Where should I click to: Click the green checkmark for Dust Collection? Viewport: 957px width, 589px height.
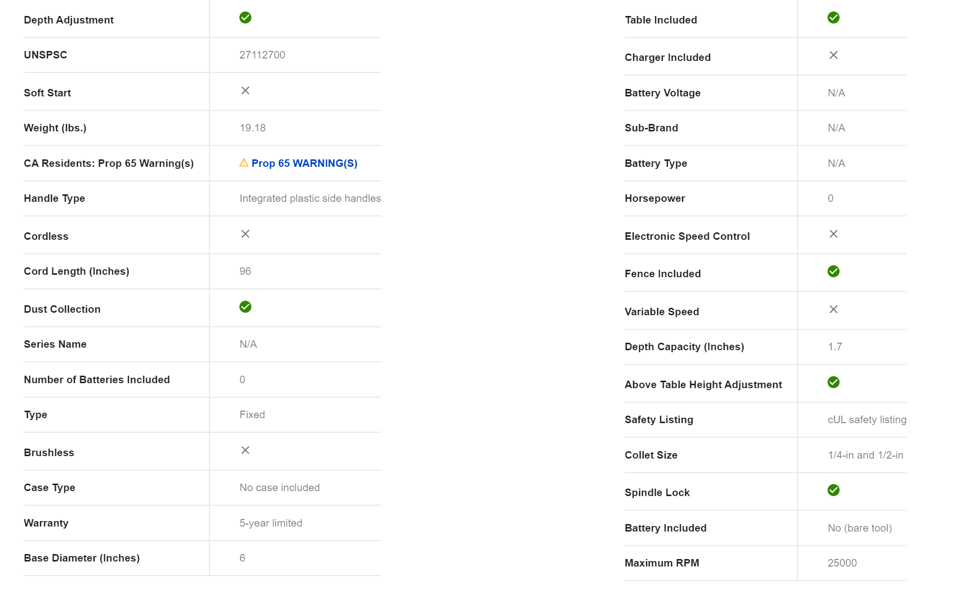[245, 307]
